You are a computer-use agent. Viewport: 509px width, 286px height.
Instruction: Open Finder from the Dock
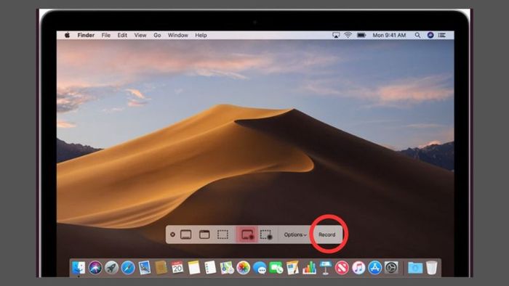point(79,268)
